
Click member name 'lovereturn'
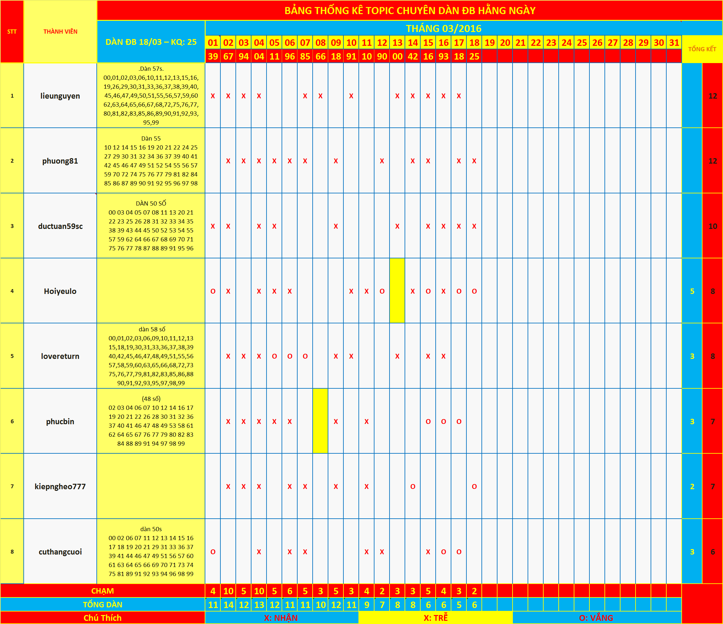tap(60, 356)
